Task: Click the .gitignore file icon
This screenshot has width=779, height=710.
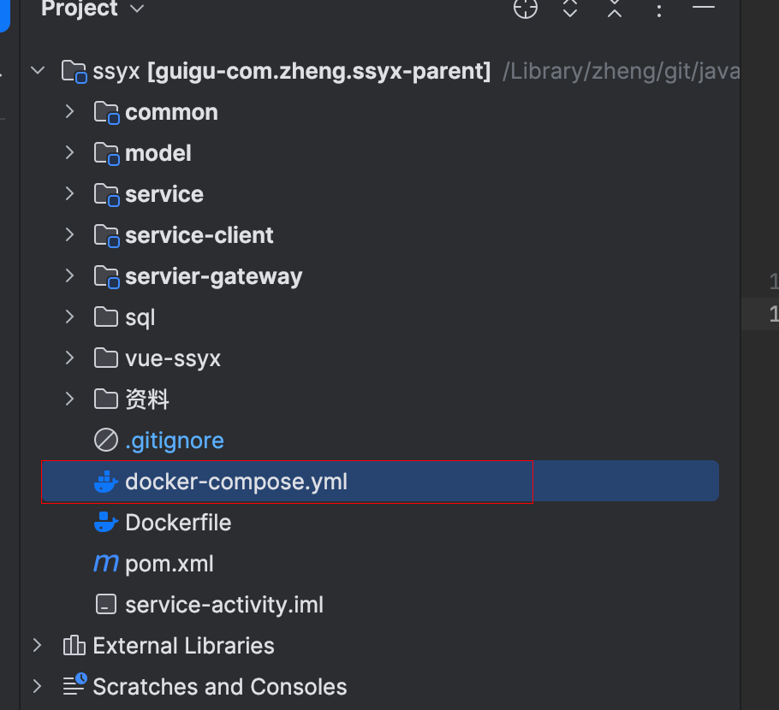Action: [x=105, y=441]
